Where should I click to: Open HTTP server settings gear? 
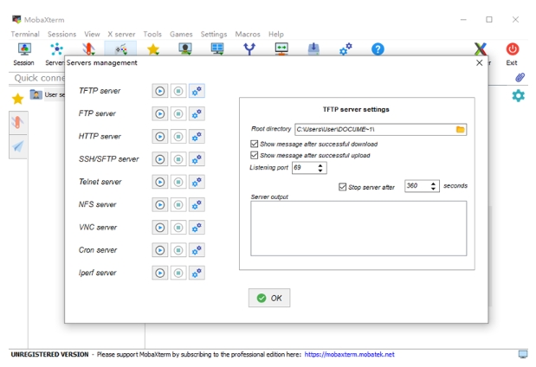pyautogui.click(x=197, y=137)
